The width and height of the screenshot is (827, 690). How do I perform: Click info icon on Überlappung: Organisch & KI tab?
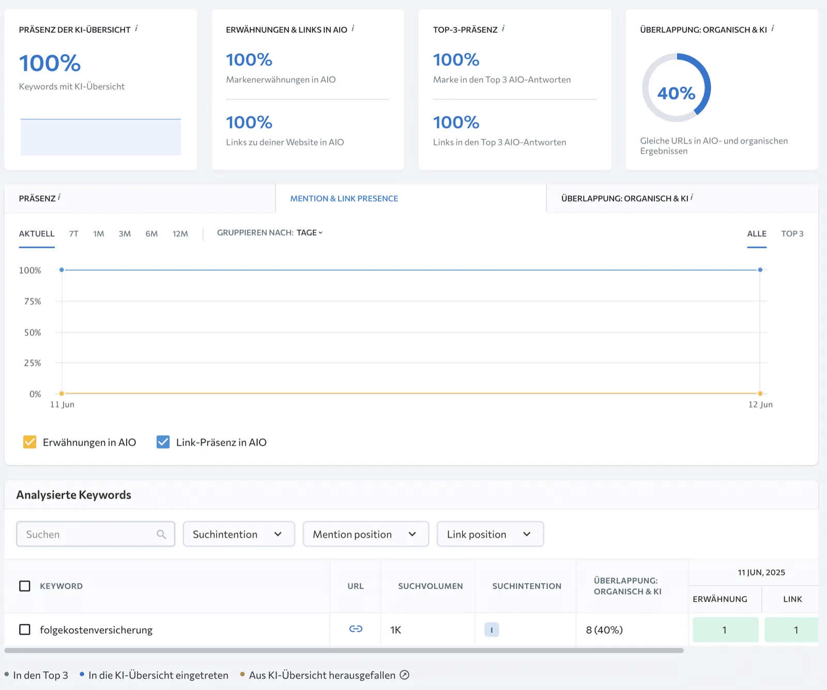pyautogui.click(x=692, y=197)
